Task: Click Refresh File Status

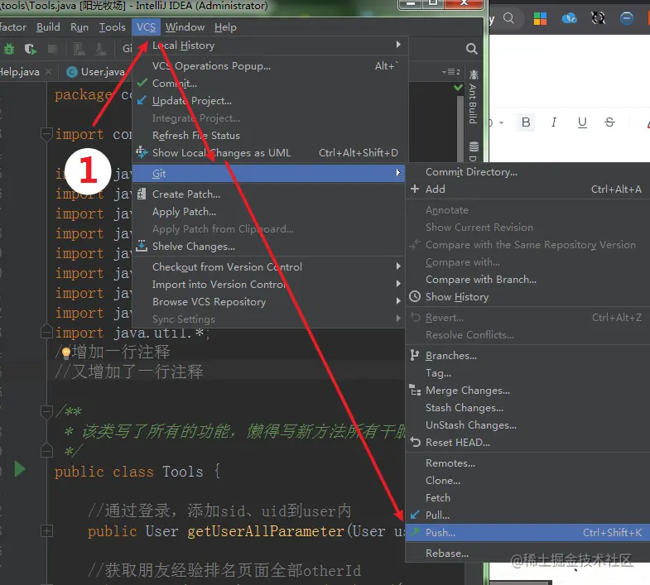Action: tap(269, 136)
